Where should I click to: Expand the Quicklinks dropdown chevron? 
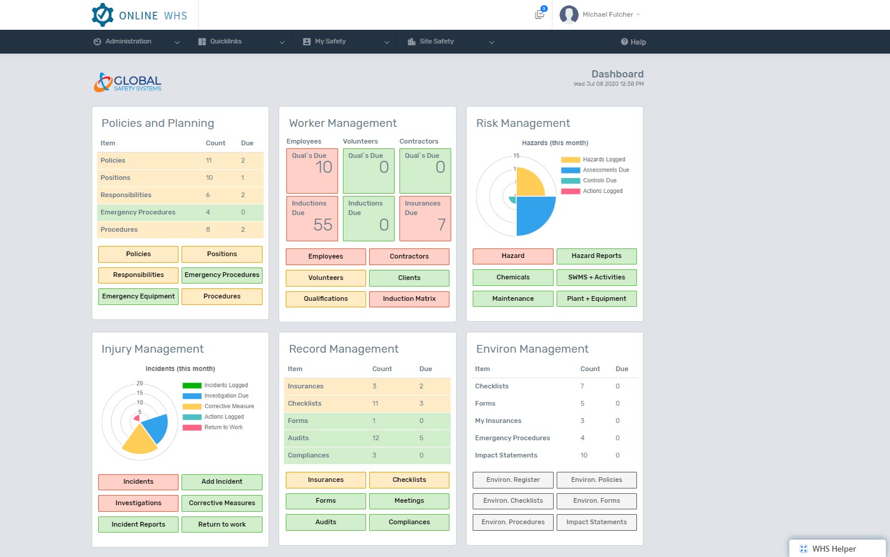click(282, 42)
